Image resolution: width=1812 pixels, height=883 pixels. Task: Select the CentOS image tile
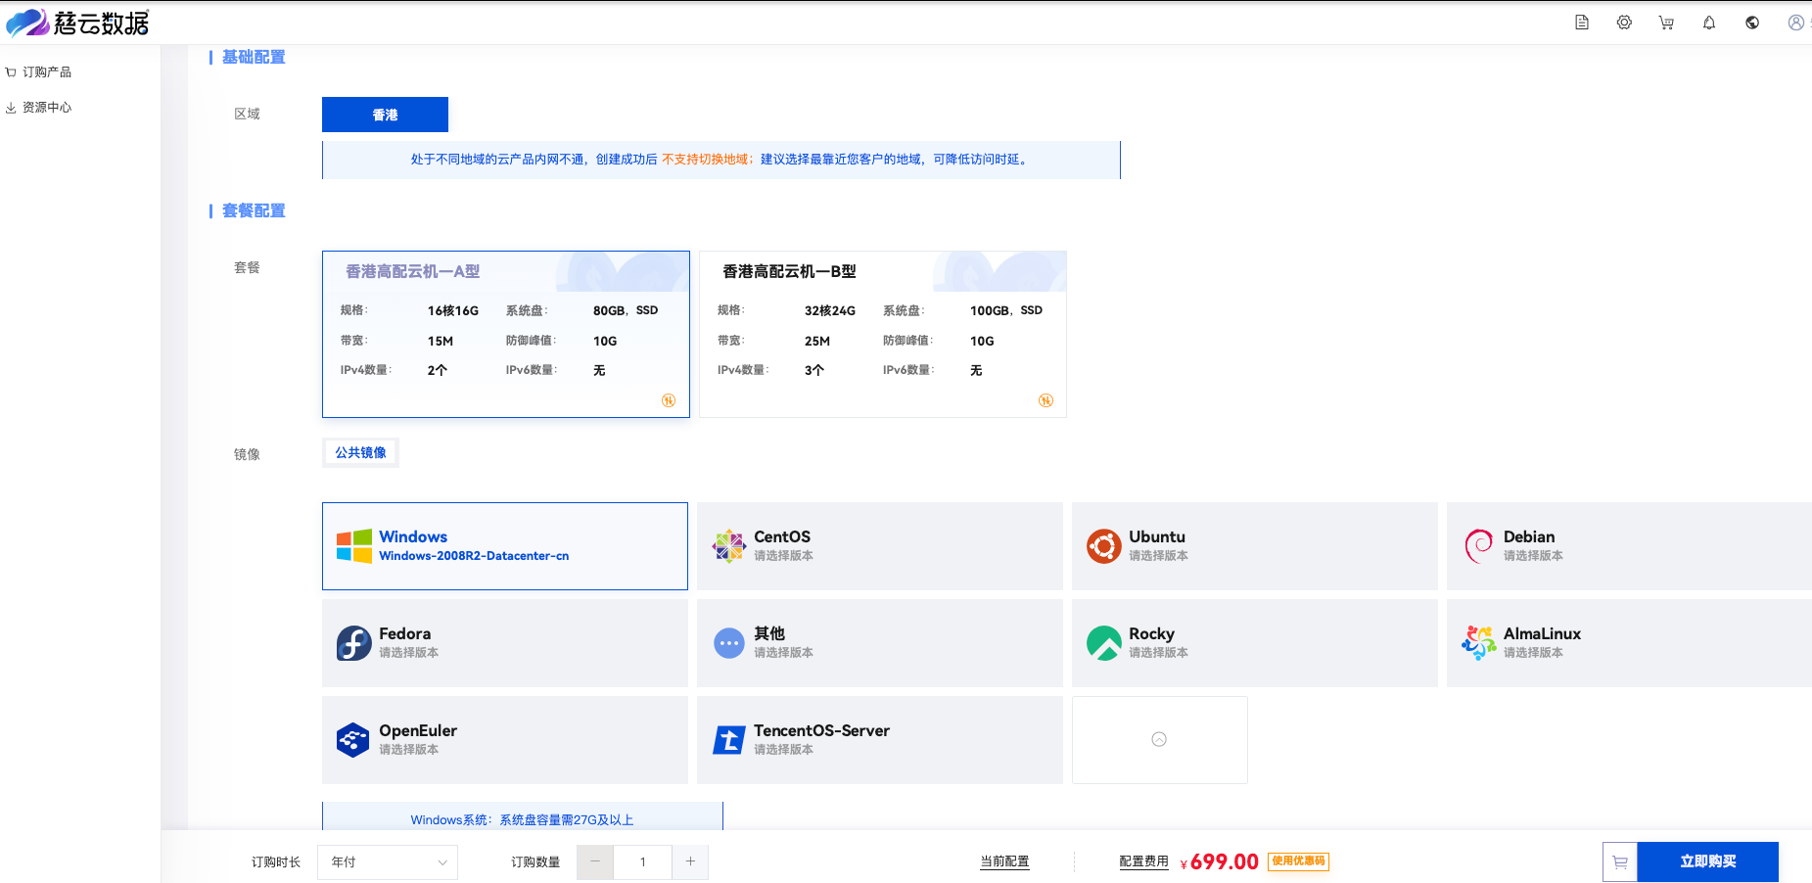[x=880, y=546]
